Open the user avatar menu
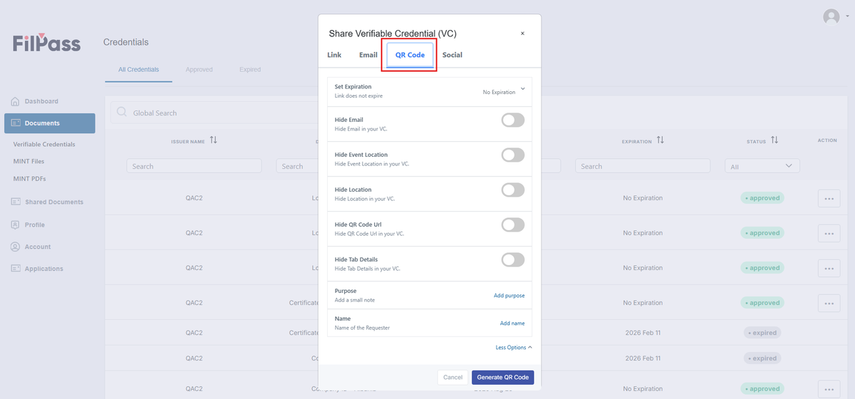 [x=831, y=16]
